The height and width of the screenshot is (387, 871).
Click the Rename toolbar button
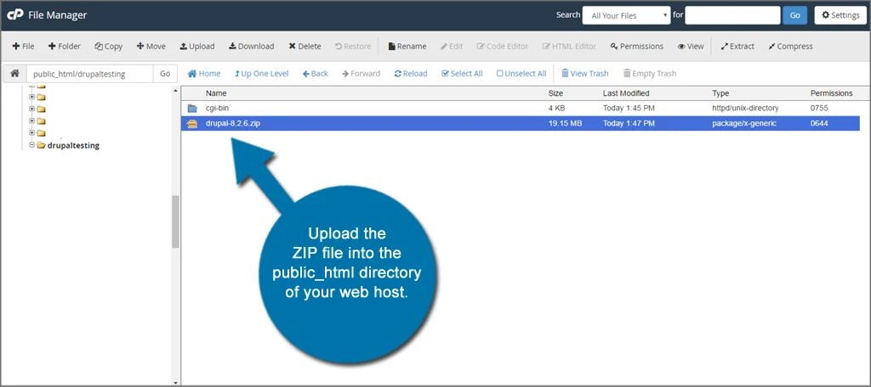[x=407, y=47]
